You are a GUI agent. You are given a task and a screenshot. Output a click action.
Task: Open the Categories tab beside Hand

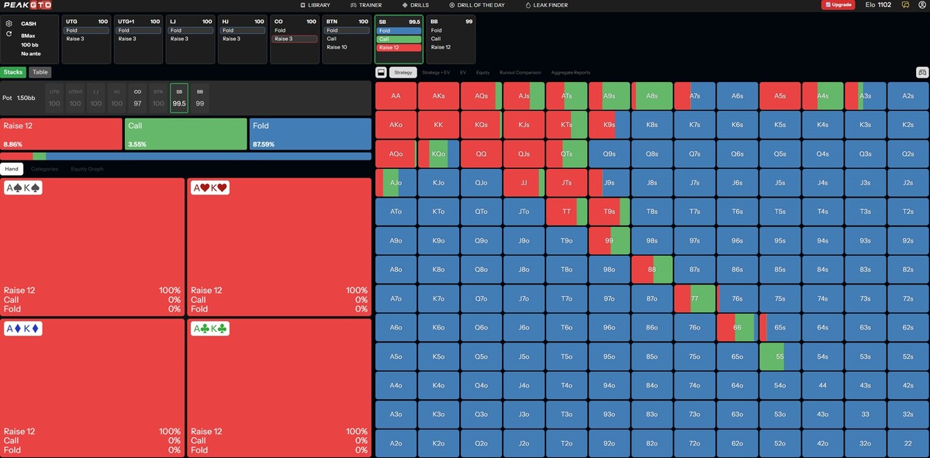tap(44, 169)
